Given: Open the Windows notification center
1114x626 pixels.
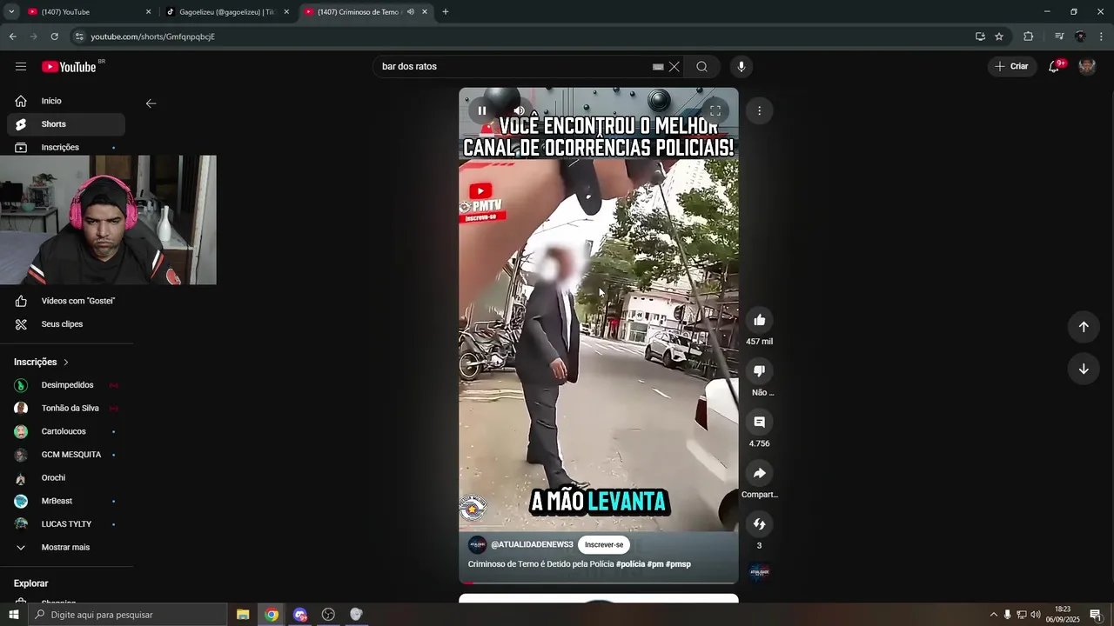Looking at the screenshot, I should click(1096, 615).
